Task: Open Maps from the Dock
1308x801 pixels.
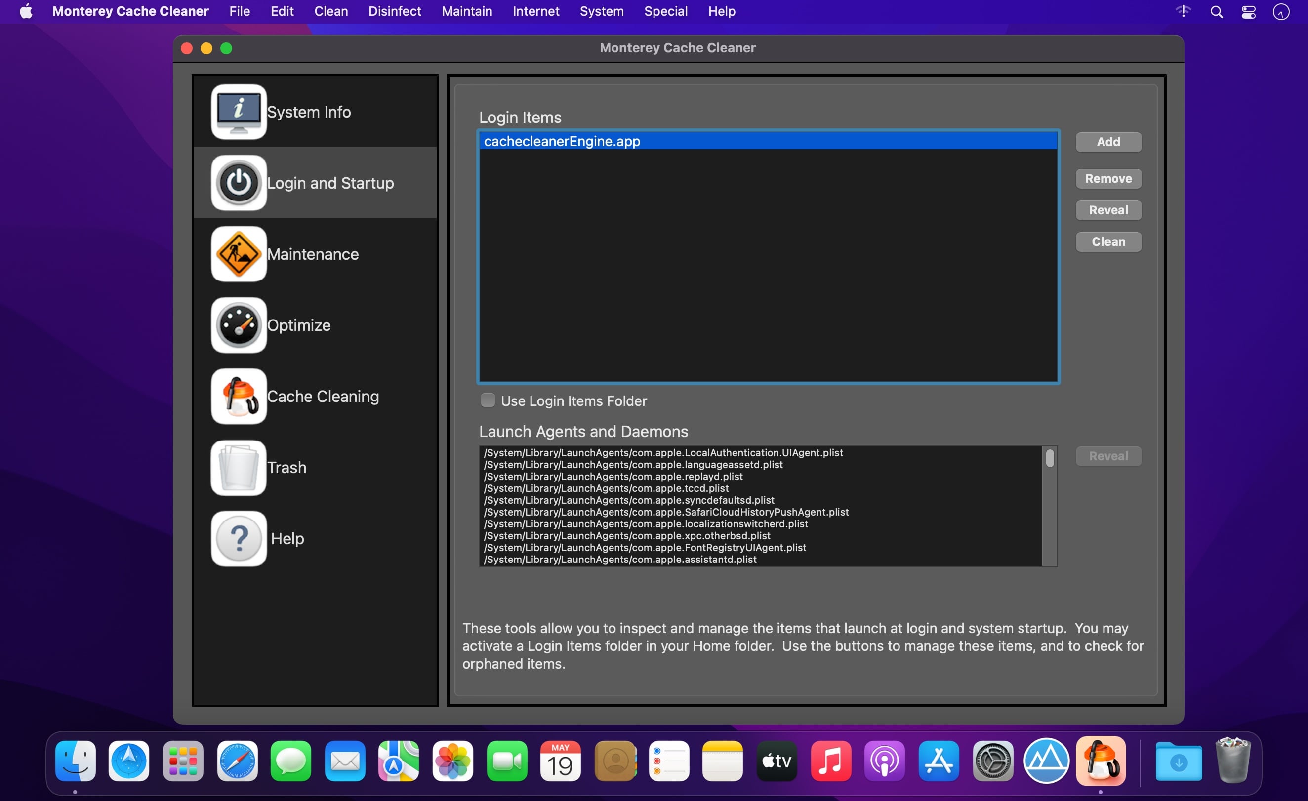Action: (x=399, y=761)
